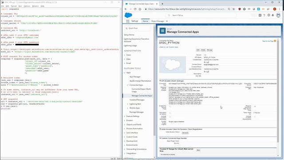Open the App Launcher grid icon
Image resolution: width=284 pixels, height=160 pixels.
[128, 21]
